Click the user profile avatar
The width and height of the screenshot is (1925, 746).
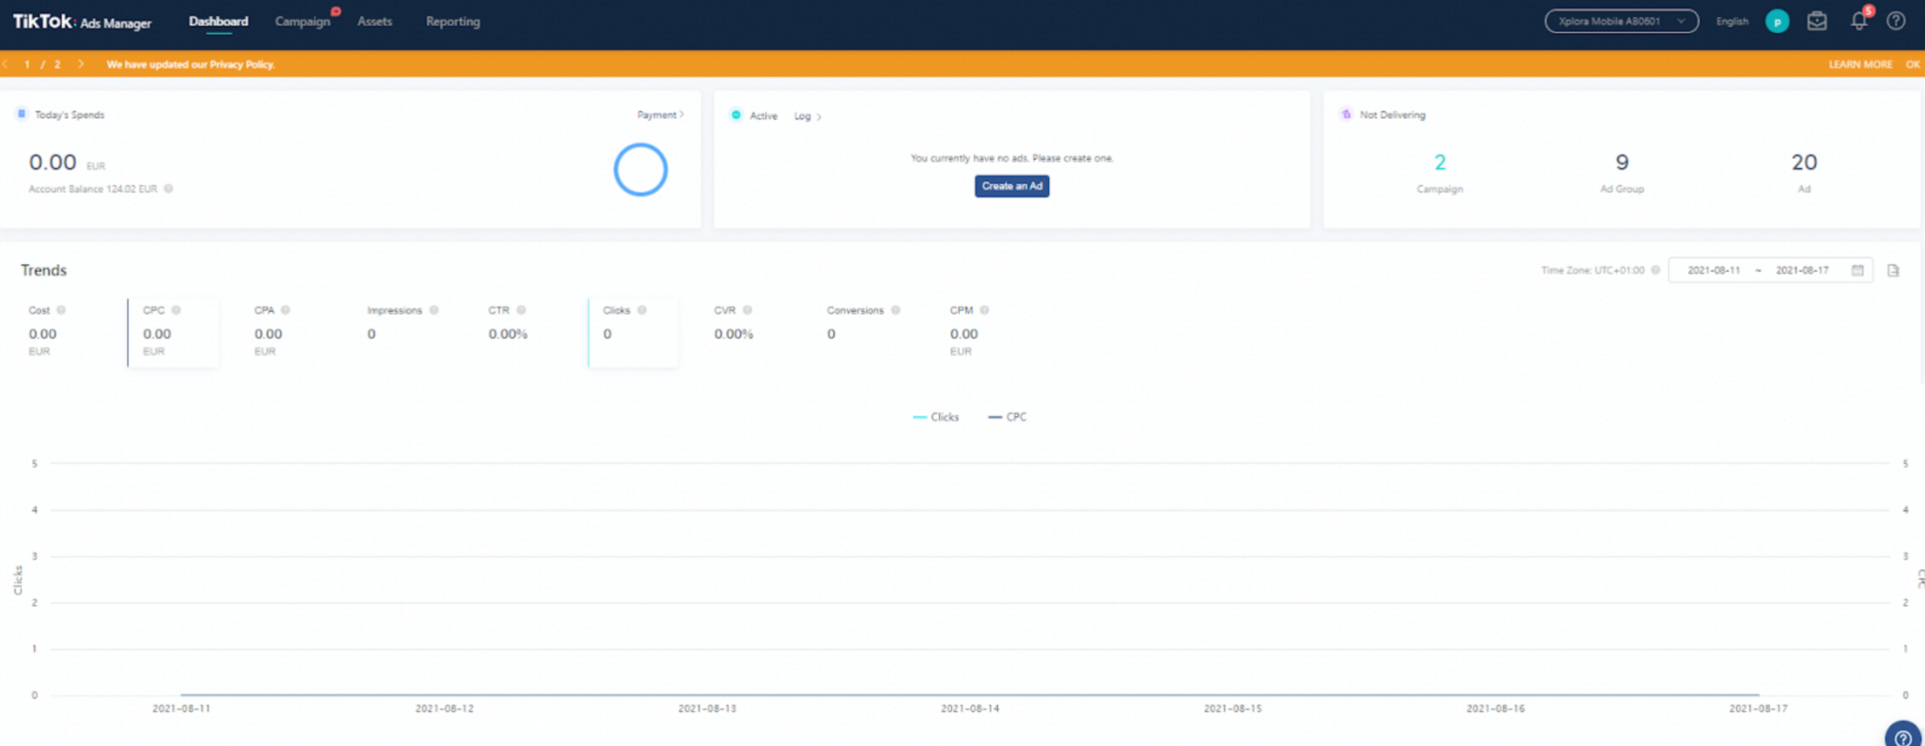pyautogui.click(x=1776, y=21)
